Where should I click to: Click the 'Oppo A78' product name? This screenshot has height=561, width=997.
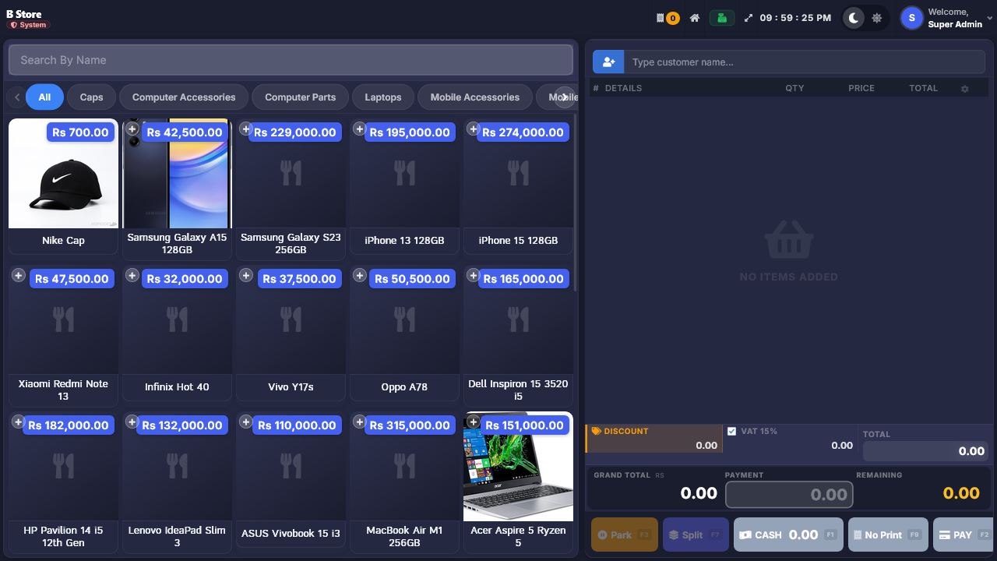pos(404,387)
